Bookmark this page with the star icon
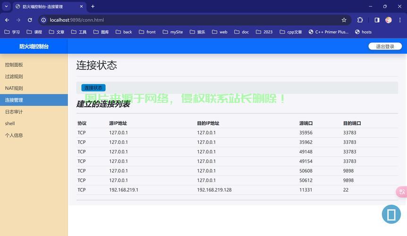 344,20
